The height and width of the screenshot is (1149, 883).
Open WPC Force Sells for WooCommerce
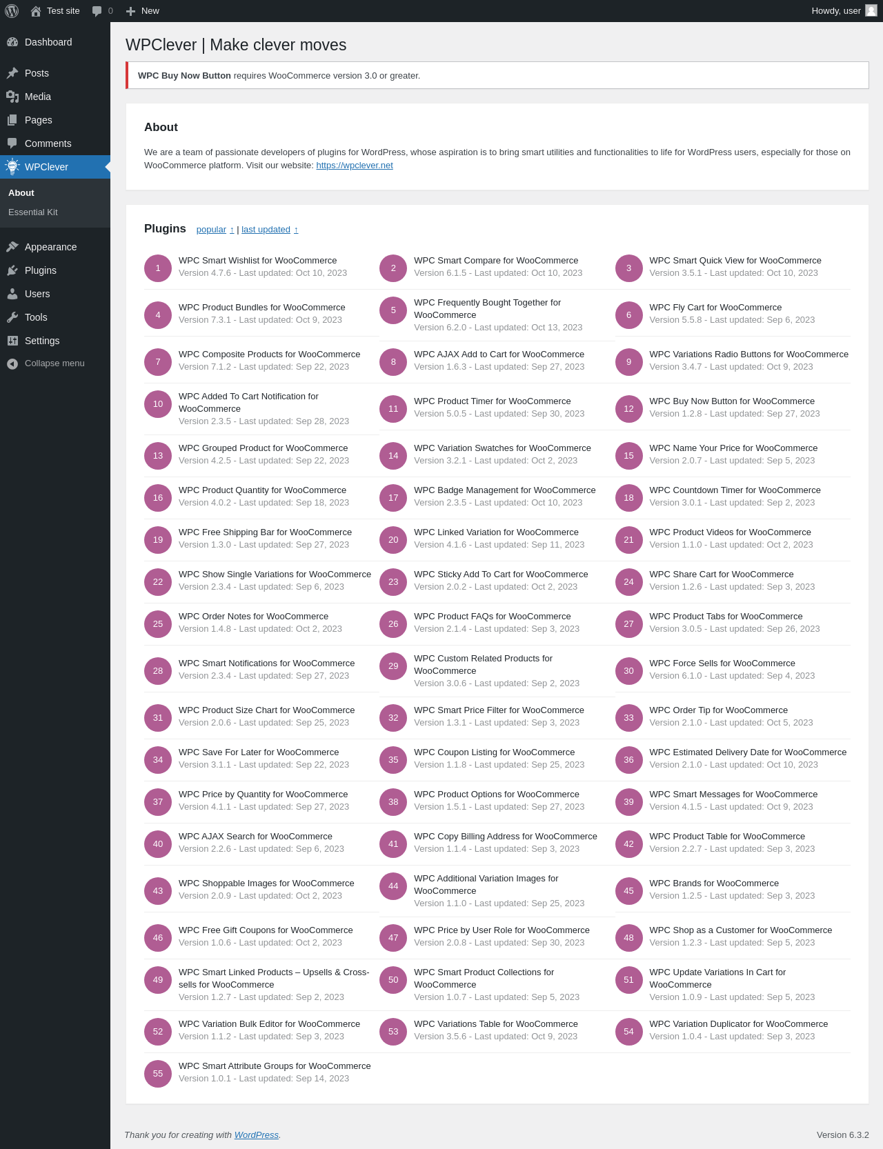722,663
